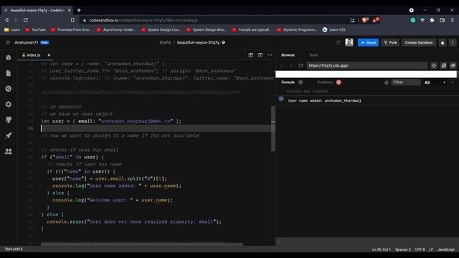This screenshot has width=459, height=258.
Task: Close the index.js editor tab
Action: pos(49,55)
